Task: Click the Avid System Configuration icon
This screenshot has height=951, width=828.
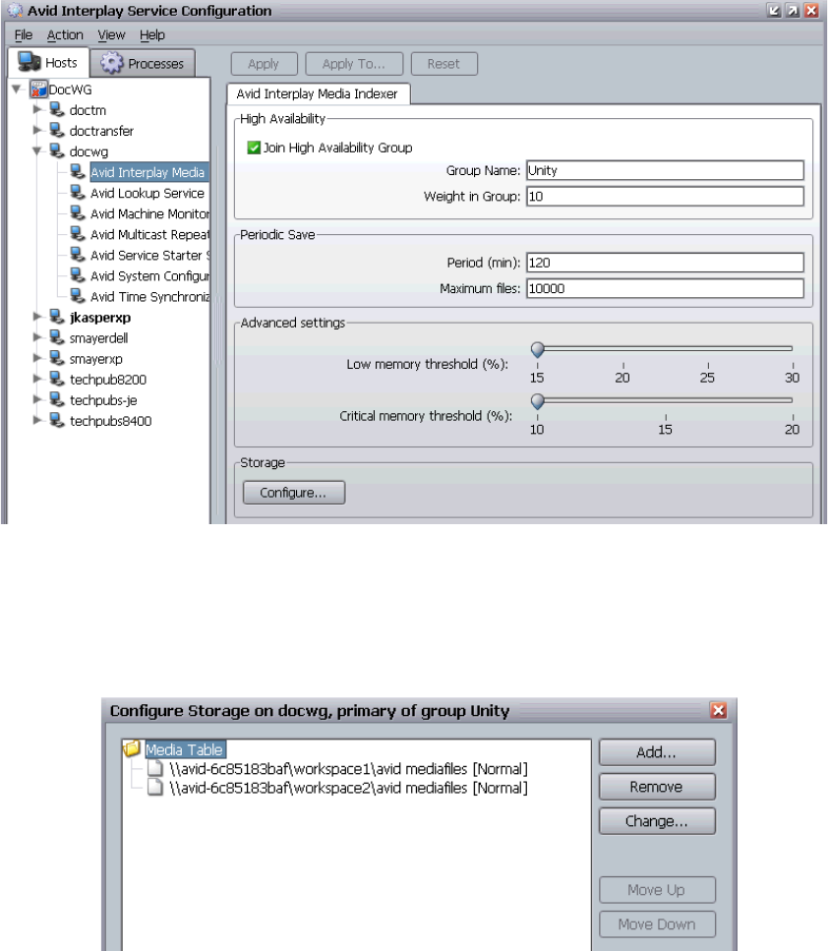Action: tap(78, 275)
